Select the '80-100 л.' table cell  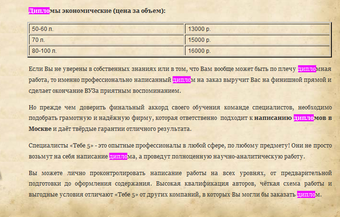pyautogui.click(x=106, y=51)
